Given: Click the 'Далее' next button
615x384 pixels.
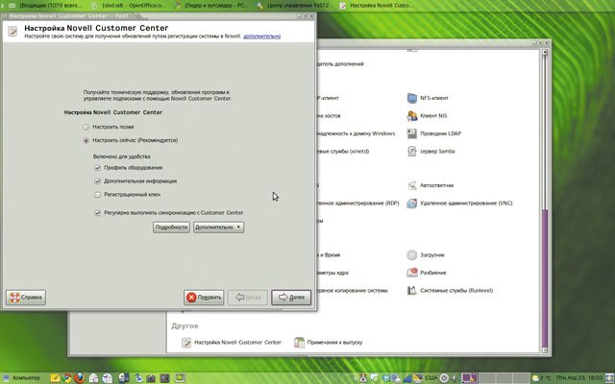Looking at the screenshot, I should point(291,298).
